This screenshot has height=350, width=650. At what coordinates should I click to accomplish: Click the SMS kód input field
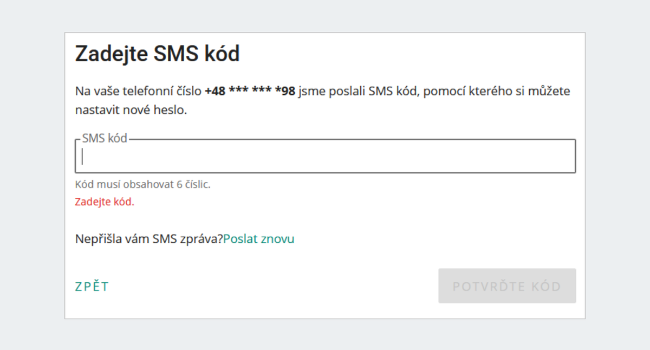(x=325, y=157)
